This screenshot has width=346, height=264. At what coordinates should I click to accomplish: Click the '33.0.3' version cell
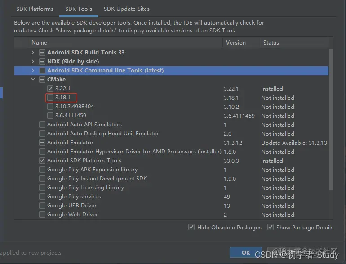pyautogui.click(x=231, y=161)
